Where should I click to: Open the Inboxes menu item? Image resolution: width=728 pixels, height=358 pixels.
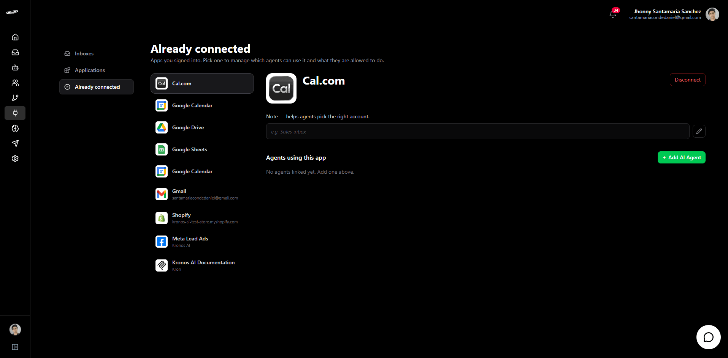click(97, 53)
